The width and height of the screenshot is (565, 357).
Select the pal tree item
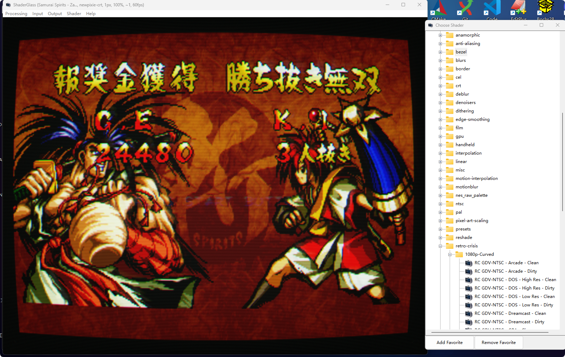[x=458, y=212]
